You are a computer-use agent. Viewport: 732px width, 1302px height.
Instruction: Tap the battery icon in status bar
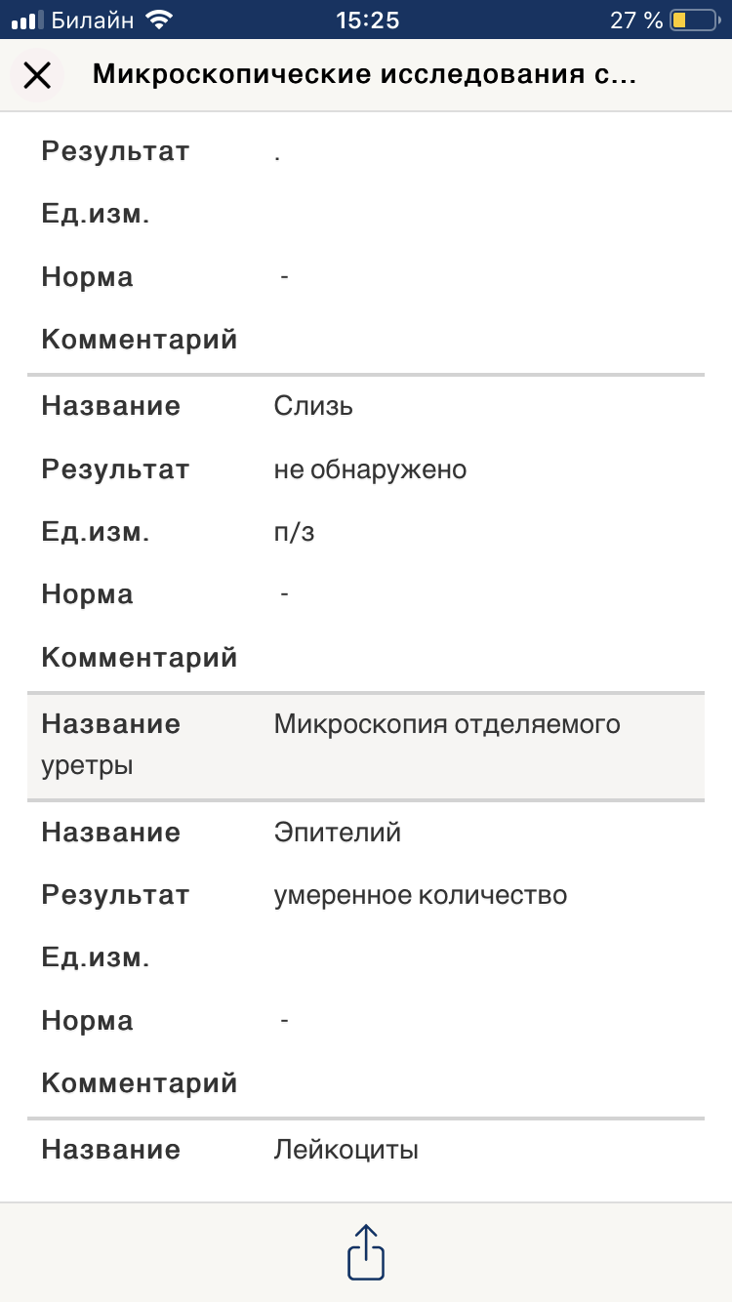click(692, 20)
